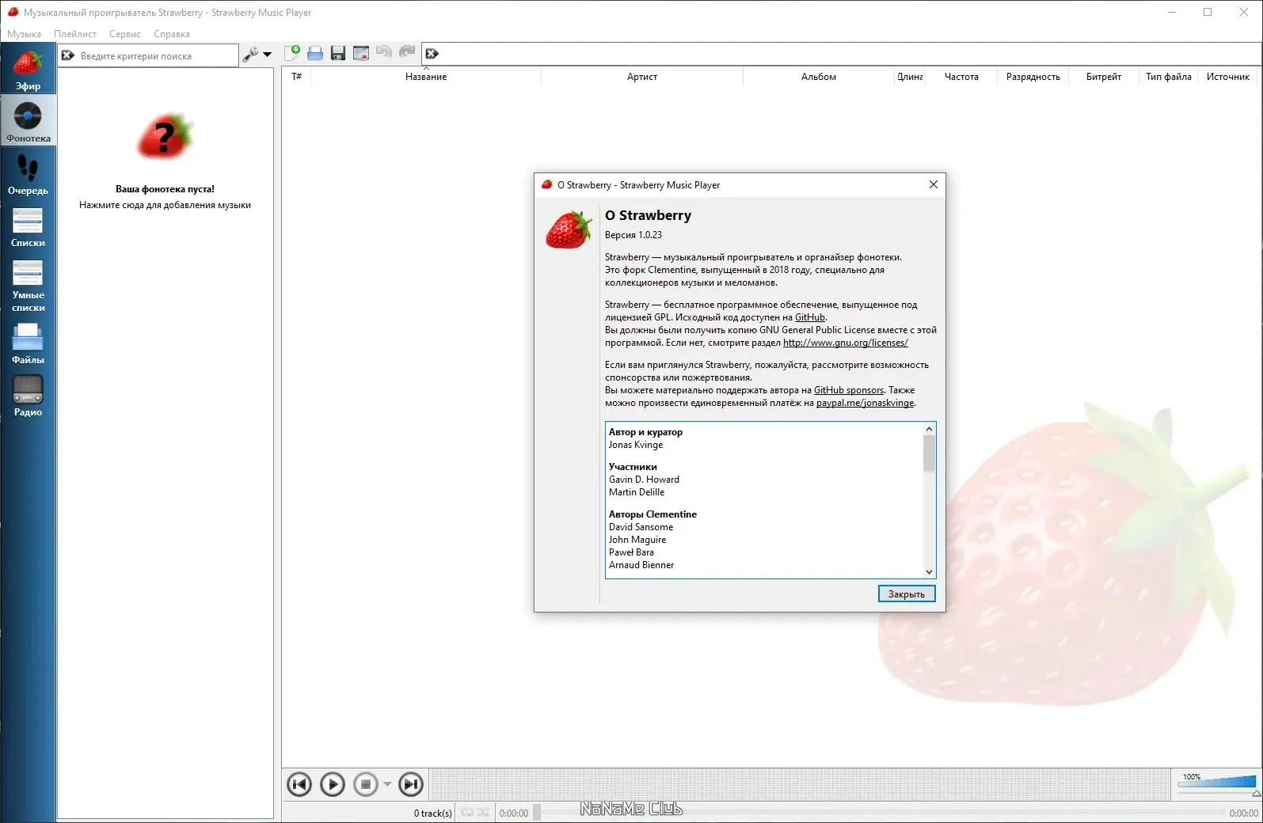Go to previous track

tap(299, 784)
